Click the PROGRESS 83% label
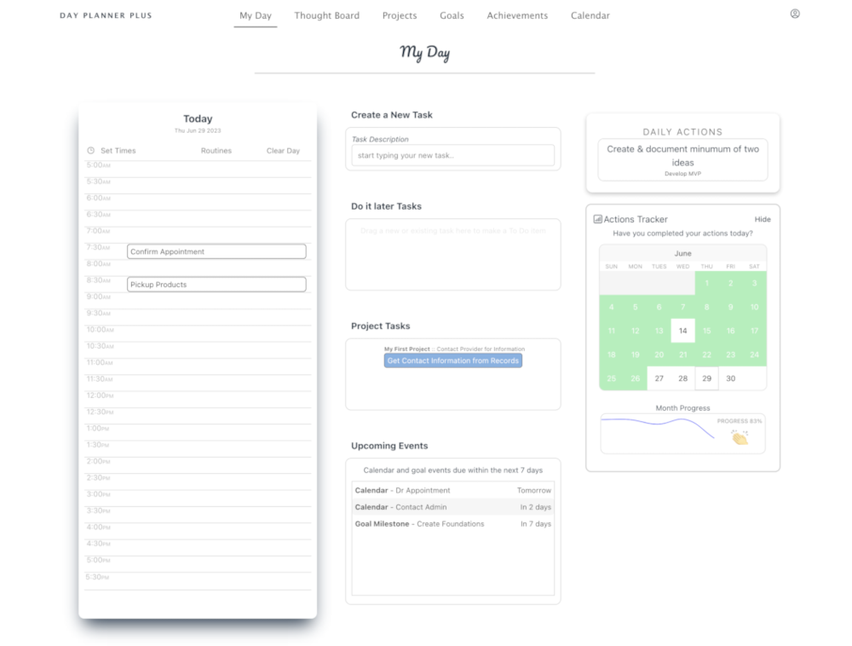This screenshot has width=852, height=646. [x=740, y=421]
